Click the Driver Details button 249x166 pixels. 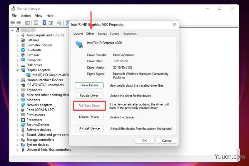coord(89,85)
